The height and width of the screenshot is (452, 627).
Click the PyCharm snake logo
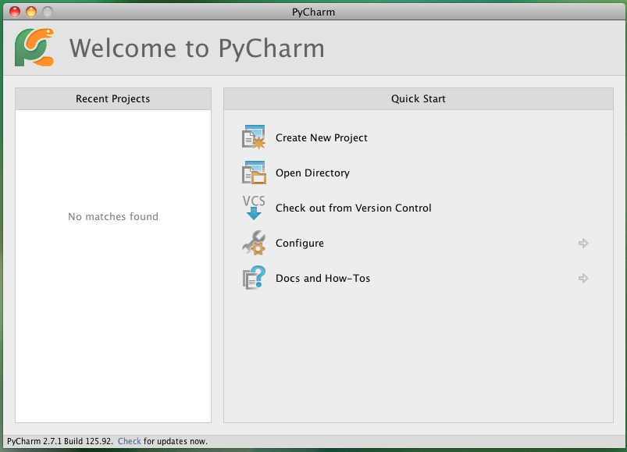coord(34,47)
